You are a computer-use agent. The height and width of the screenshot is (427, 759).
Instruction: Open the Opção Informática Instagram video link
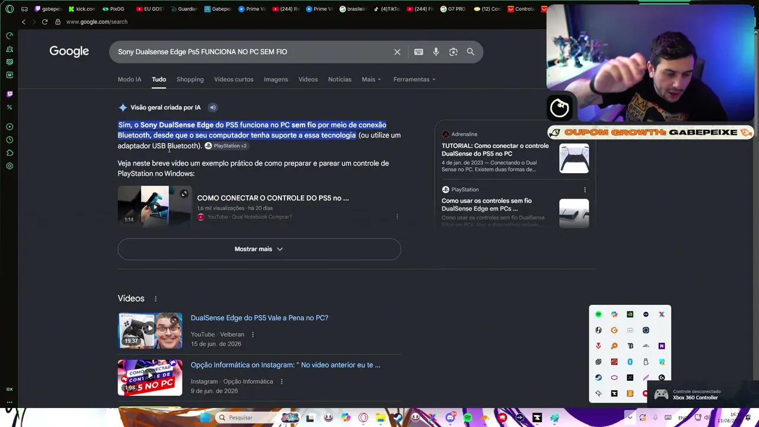point(285,365)
